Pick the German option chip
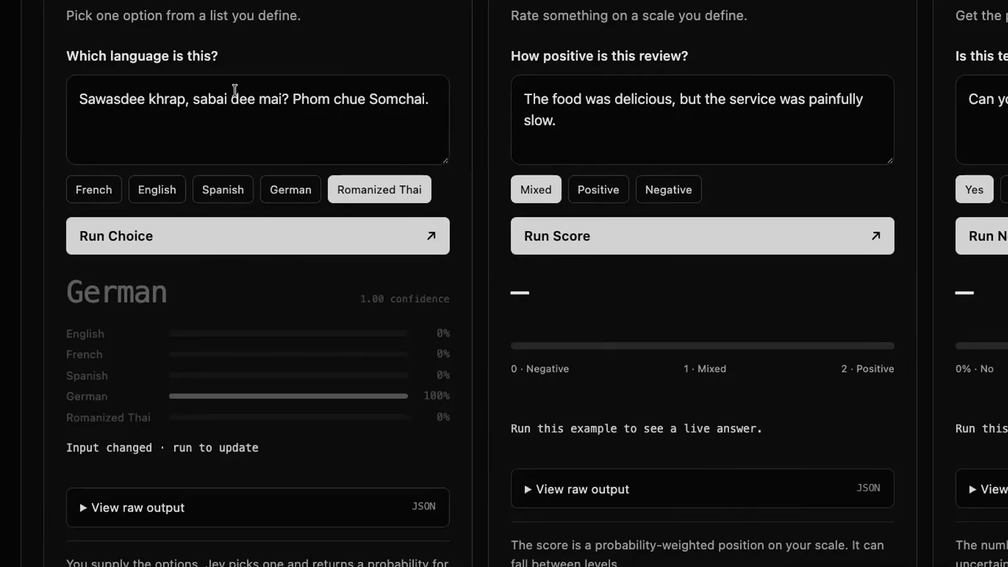Viewport: 1008px width, 567px height. point(290,189)
